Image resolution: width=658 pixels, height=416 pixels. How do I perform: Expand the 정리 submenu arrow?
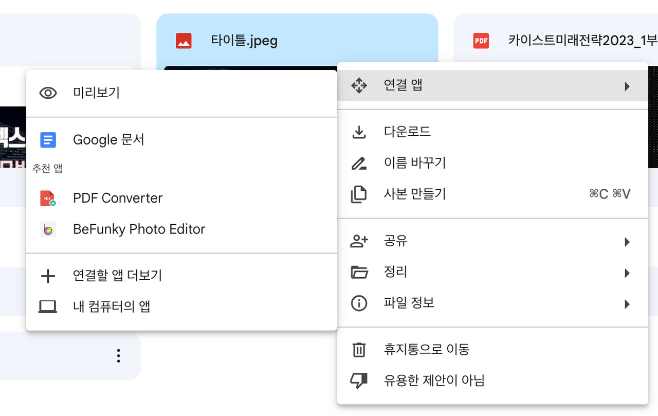tap(627, 273)
